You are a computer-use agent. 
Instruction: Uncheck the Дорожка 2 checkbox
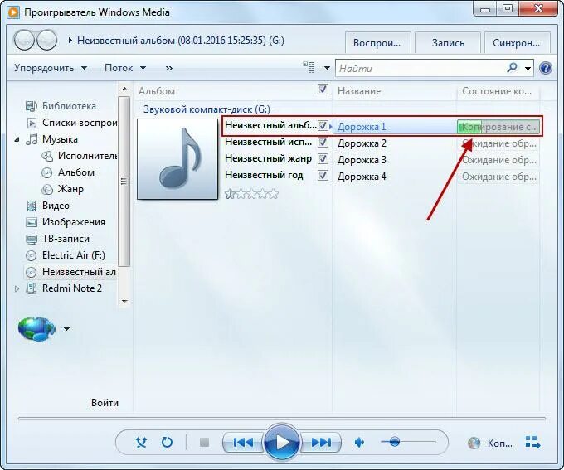(323, 143)
